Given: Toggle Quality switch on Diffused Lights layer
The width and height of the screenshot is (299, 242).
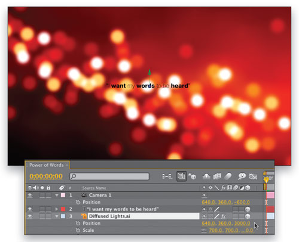Looking at the screenshot, I should pos(216,216).
